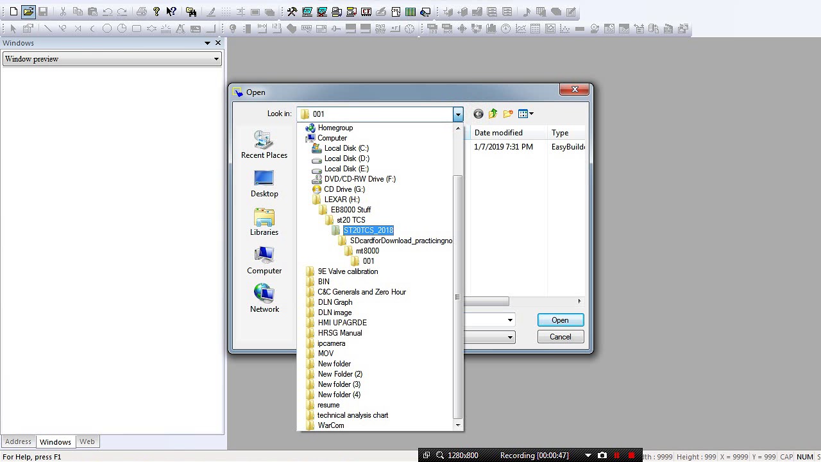This screenshot has width=821, height=462.
Task: Click Libraries shortcut in dialog sidebar
Action: [264, 222]
